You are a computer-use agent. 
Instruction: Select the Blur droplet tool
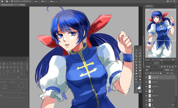coord(136,71)
